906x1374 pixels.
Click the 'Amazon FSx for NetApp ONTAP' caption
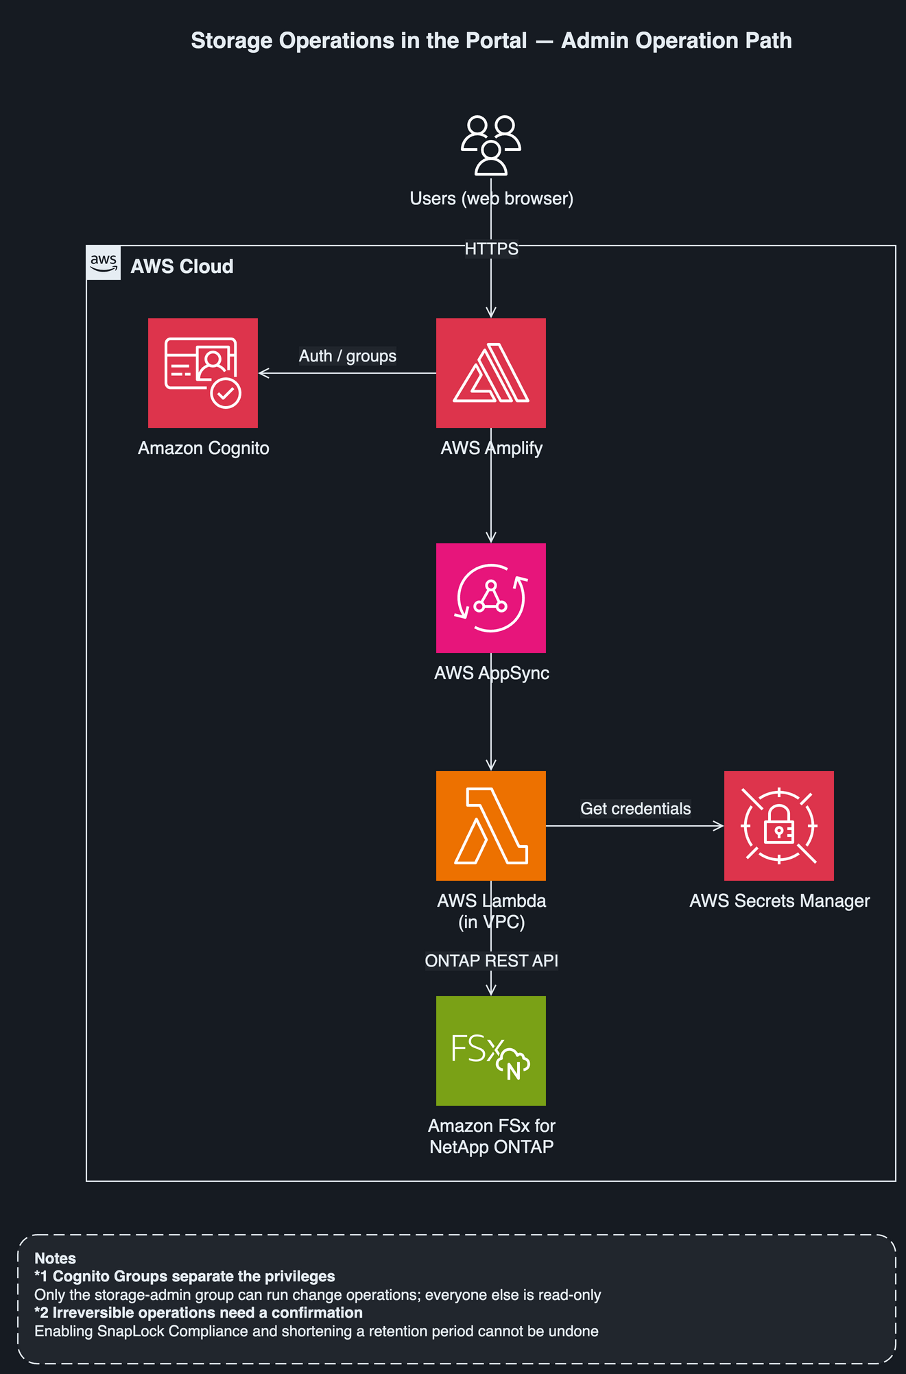(491, 1136)
